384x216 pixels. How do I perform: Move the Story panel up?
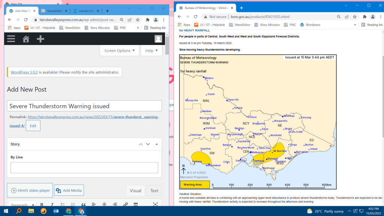click(x=141, y=144)
